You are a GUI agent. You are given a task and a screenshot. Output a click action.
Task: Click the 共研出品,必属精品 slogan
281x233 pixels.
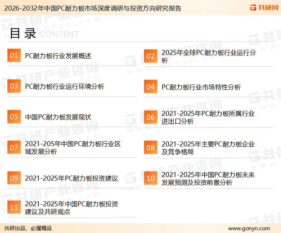(x=28, y=229)
